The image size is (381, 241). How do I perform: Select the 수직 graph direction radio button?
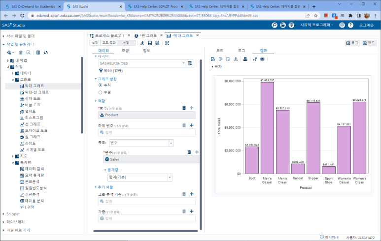point(100,85)
